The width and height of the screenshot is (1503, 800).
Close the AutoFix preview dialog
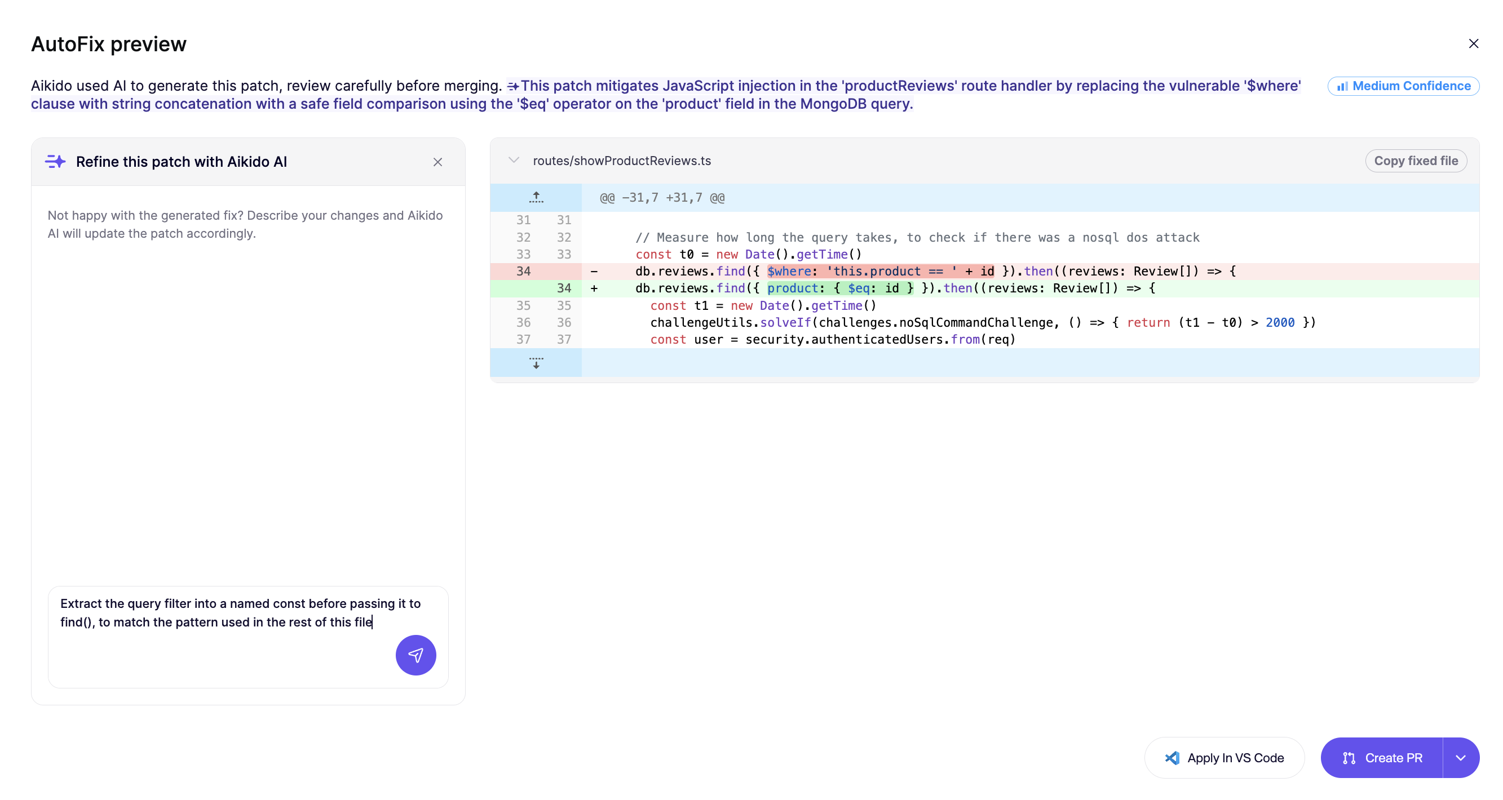click(x=1473, y=44)
